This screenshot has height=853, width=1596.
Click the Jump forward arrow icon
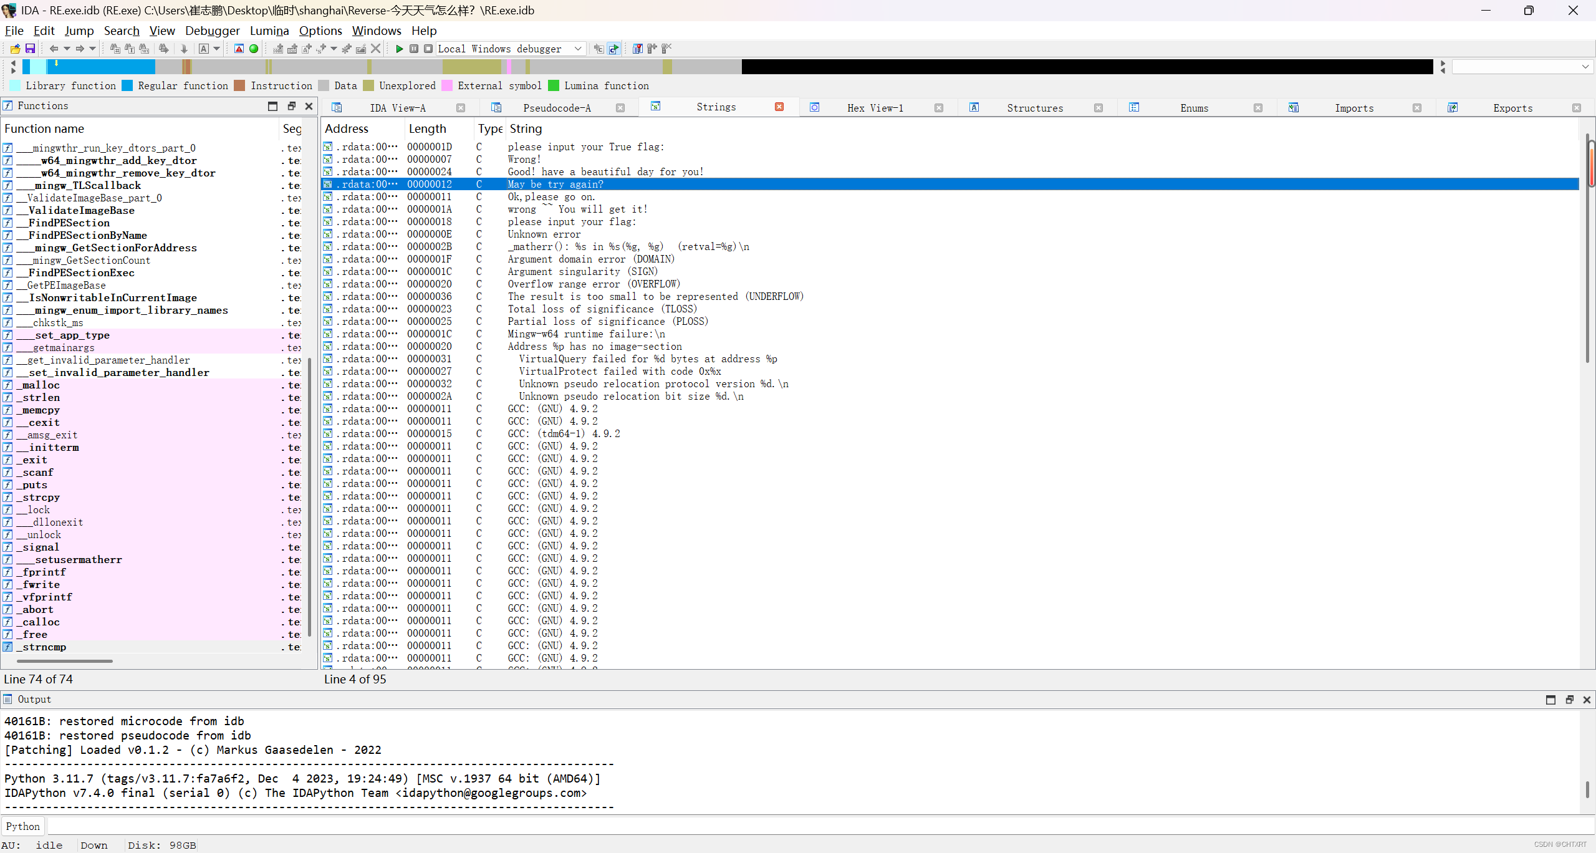click(80, 49)
